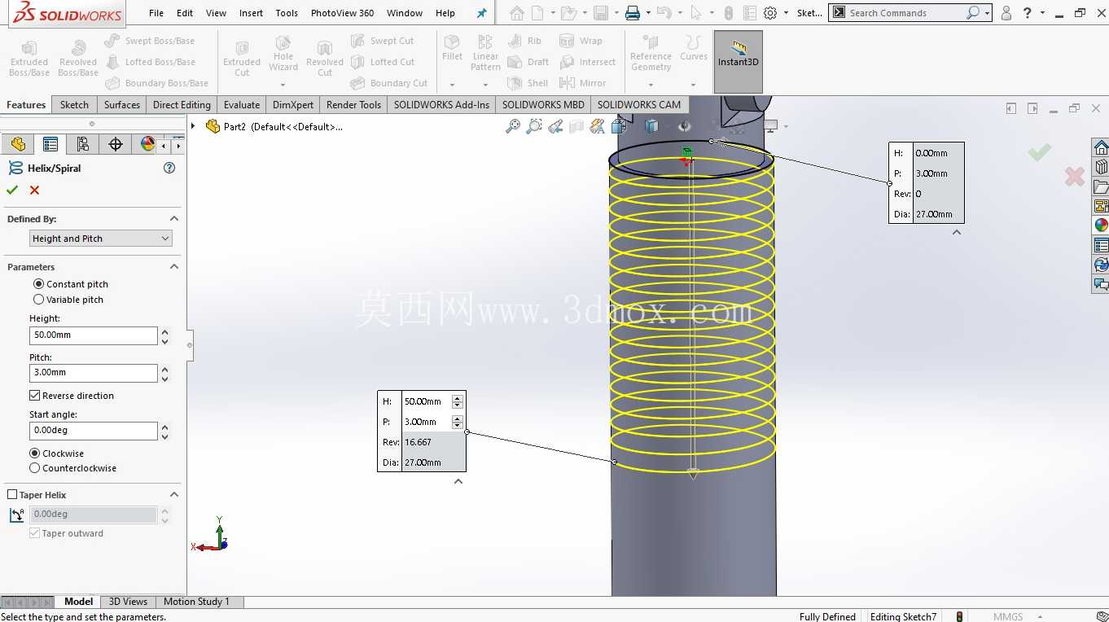This screenshot has width=1109, height=622.
Task: Open the FeatureManager design tree tab
Action: pyautogui.click(x=18, y=144)
